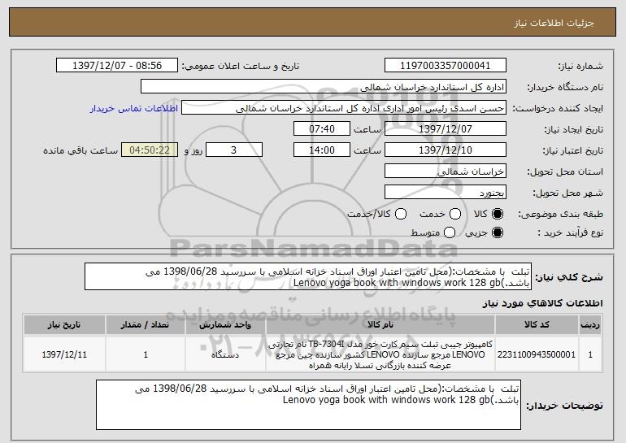Click the creation time field 07:40
Image resolution: width=626 pixels, height=443 pixels.
(322, 129)
